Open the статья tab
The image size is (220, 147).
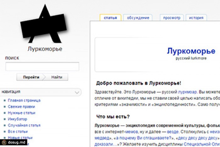click(110, 18)
